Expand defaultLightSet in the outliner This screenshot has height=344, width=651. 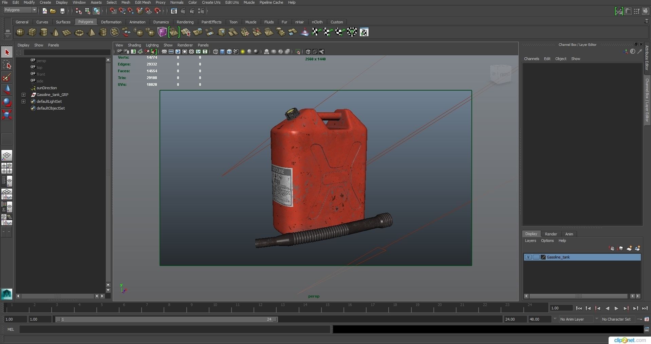click(23, 101)
